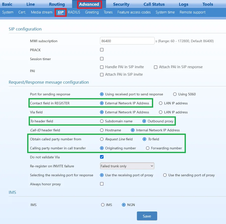
Task: Open RADIUS settings
Action: (74, 12)
